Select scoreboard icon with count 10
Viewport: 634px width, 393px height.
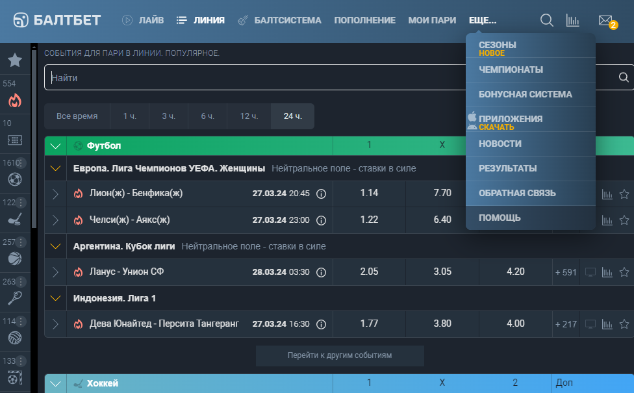coord(15,140)
